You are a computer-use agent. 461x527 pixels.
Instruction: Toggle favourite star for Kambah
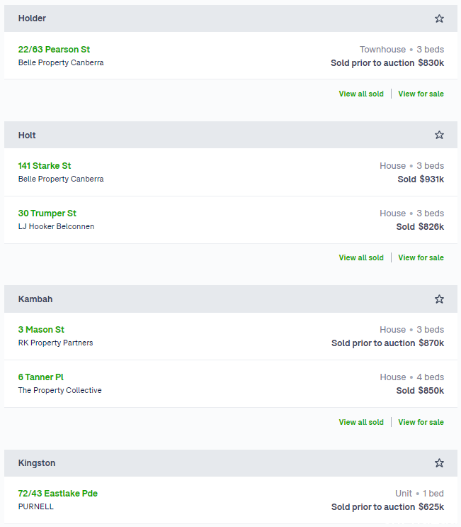(x=439, y=299)
